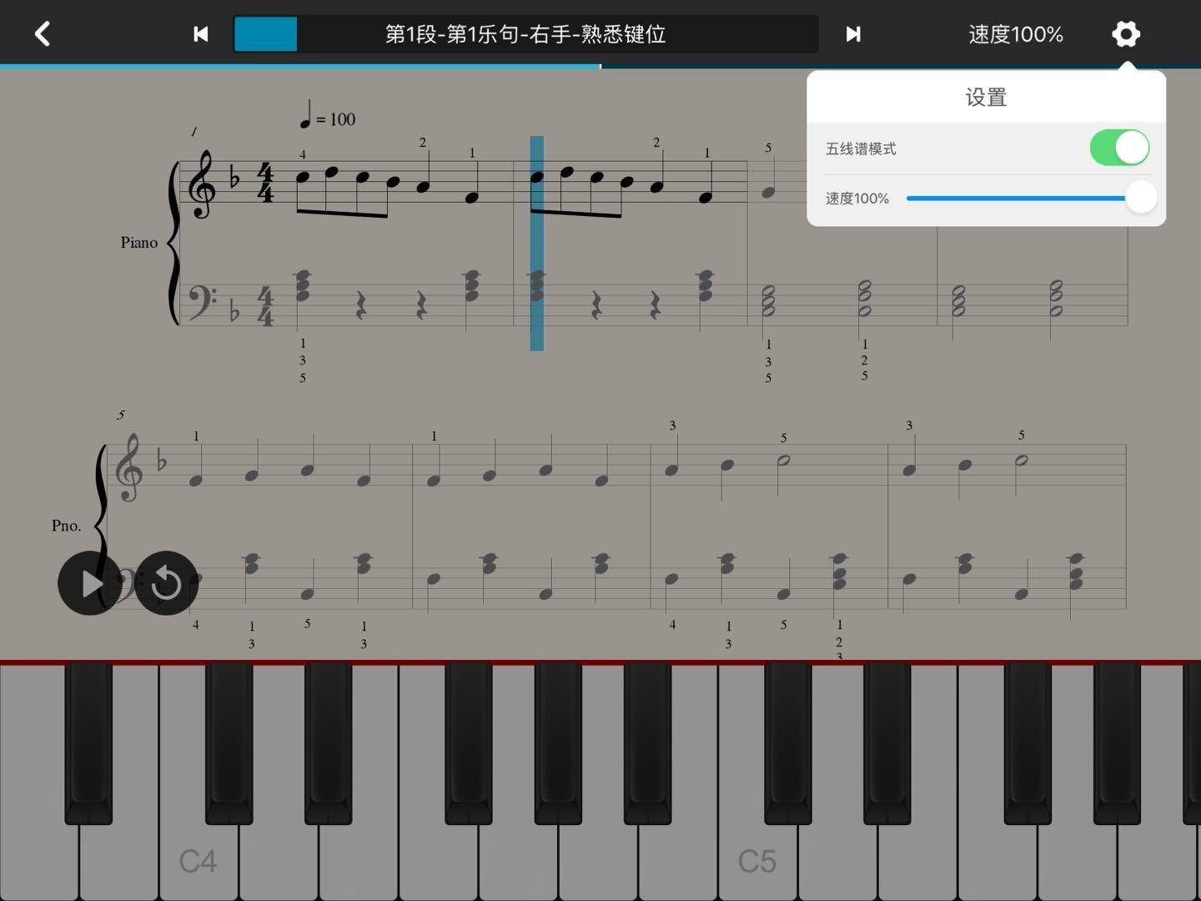The image size is (1201, 901).
Task: Tap the C-sharp black key beside C5
Action: pos(788,742)
